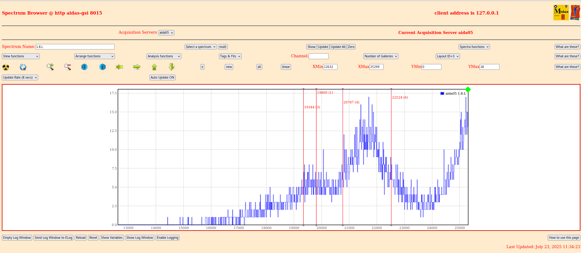
Task: Click the blue refresh arrows icon
Action: point(23,67)
